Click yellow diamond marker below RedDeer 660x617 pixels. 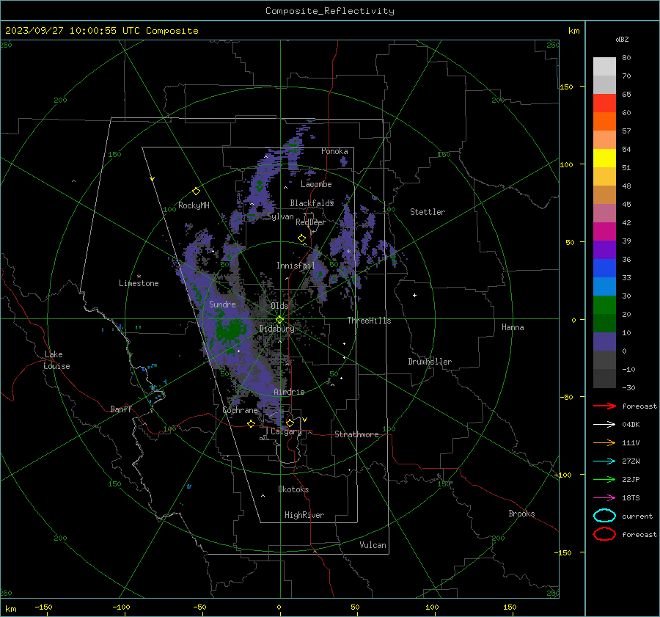[x=301, y=238]
